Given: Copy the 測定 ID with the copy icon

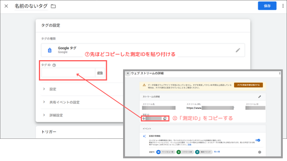Looking at the screenshot, I should click(x=165, y=118).
